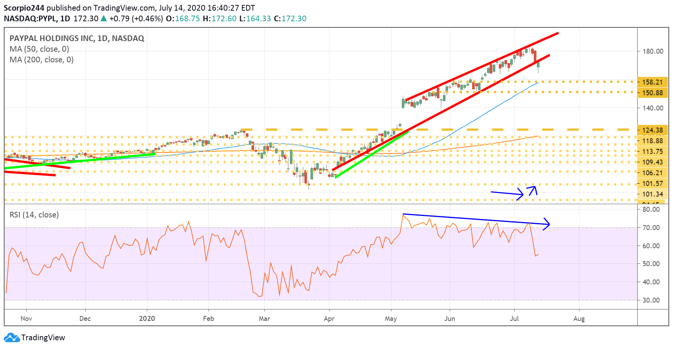Click the RSI 30.00 axis value
Screen dimensions: 673x349
coord(651,300)
